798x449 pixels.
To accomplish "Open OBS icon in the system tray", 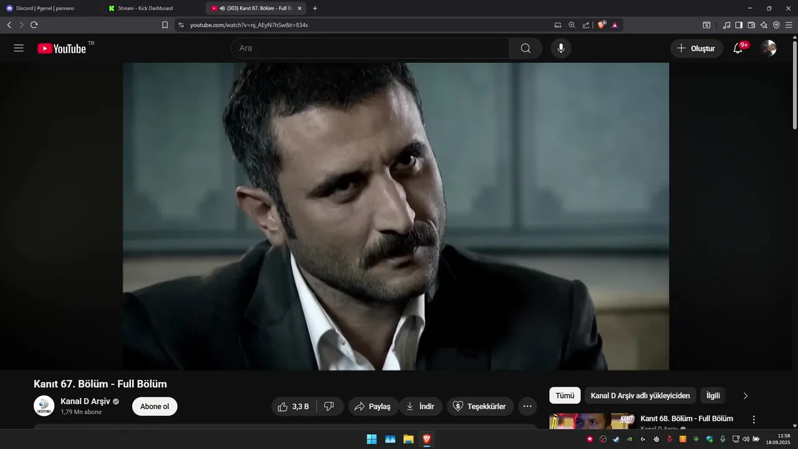I will tap(603, 439).
